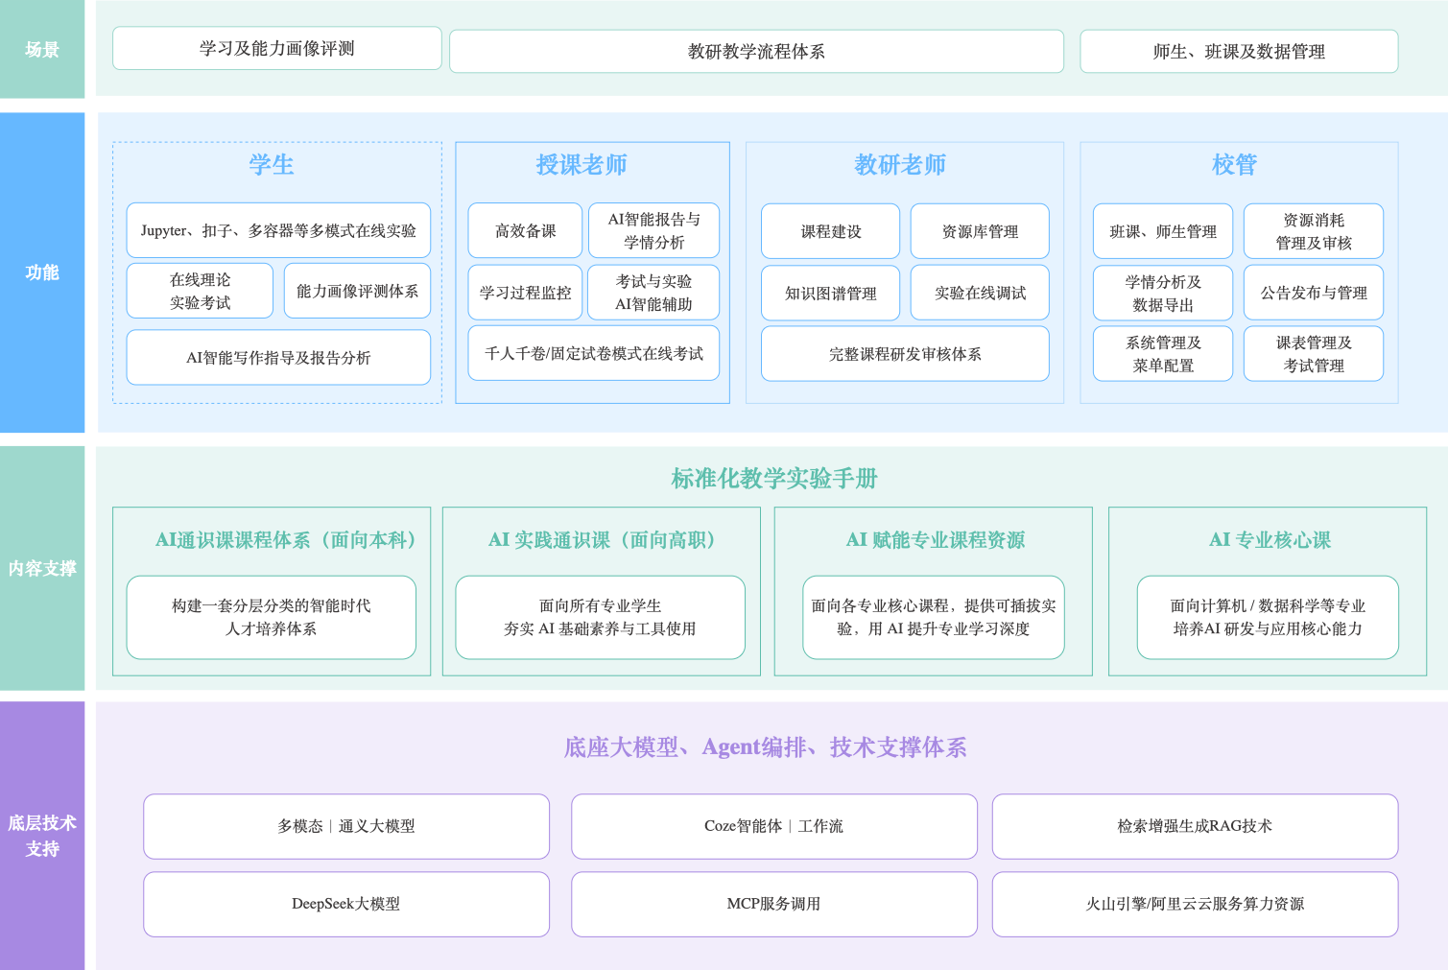Screen dimensions: 1448x970
Task: Select AI 专业核心课 card title
Action: pos(1269,540)
